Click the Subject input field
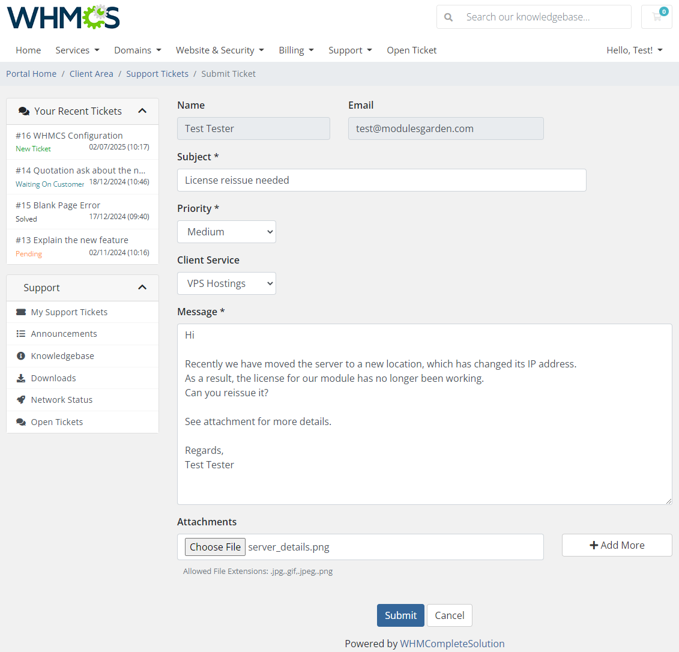This screenshot has width=679, height=652. 381,180
